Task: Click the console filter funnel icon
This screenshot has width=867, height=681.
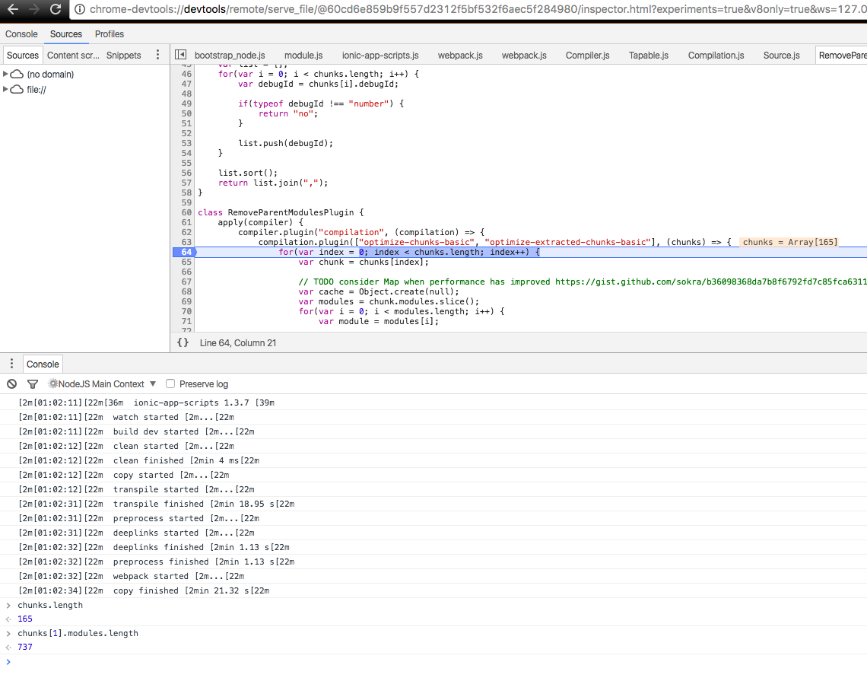Action: coord(33,384)
